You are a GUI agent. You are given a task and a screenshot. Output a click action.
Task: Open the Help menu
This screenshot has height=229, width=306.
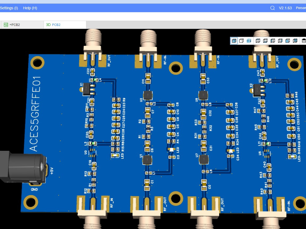pos(30,8)
